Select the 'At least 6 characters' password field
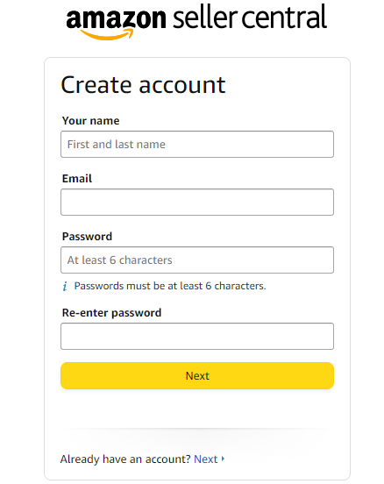 coord(197,260)
